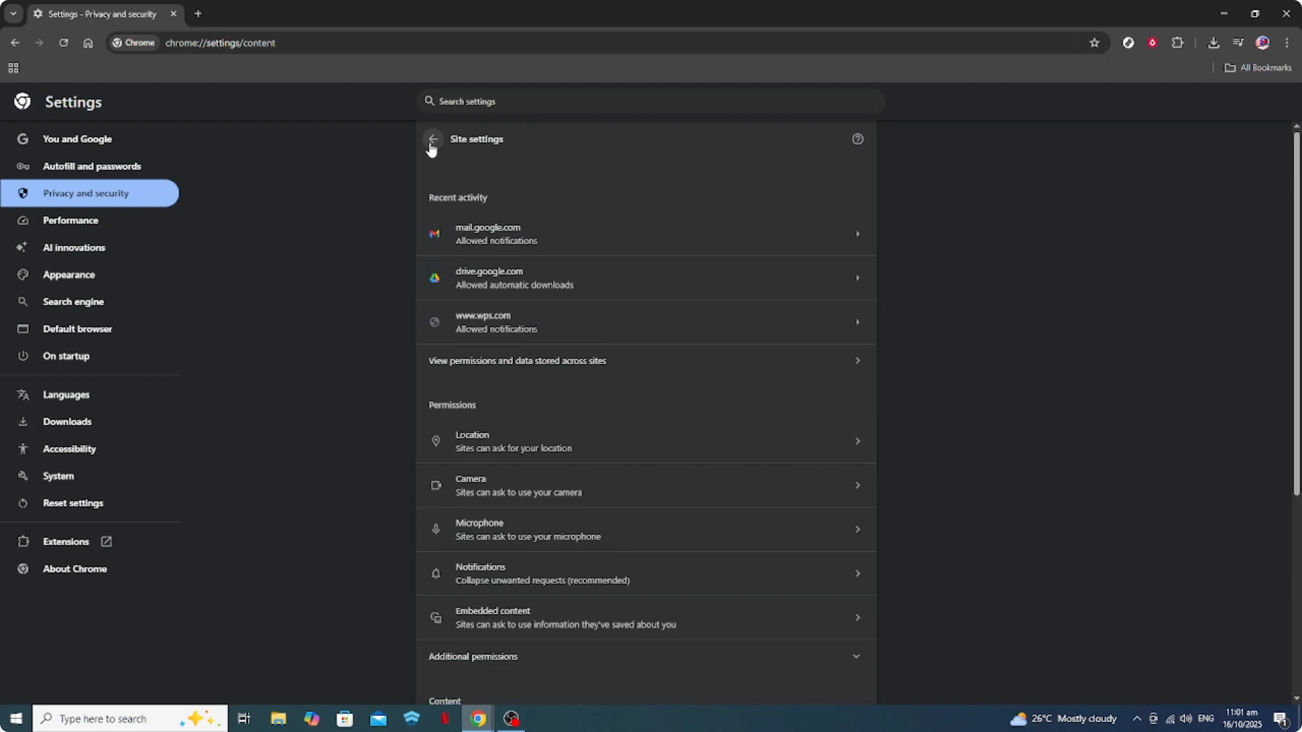Viewport: 1302px width, 732px height.
Task: Click the back arrow beside Site settings
Action: 433,139
